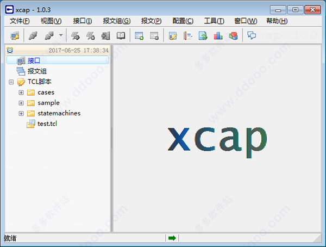Click the stacked windows icon next to 报文组
Image resolution: width=326 pixels, height=247 pixels.
coord(21,71)
